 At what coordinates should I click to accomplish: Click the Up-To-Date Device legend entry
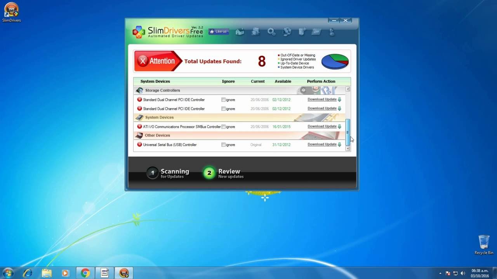point(294,63)
